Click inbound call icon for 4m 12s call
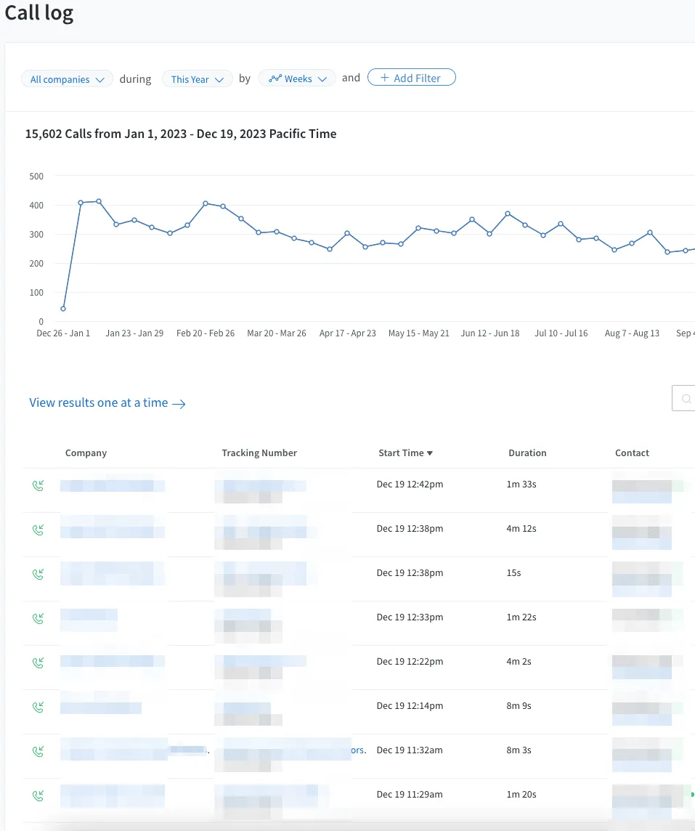This screenshot has height=831, width=695. [38, 530]
